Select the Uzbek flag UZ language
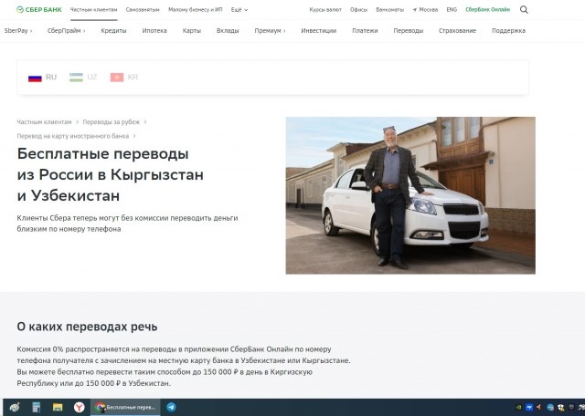The image size is (585, 416). point(83,78)
